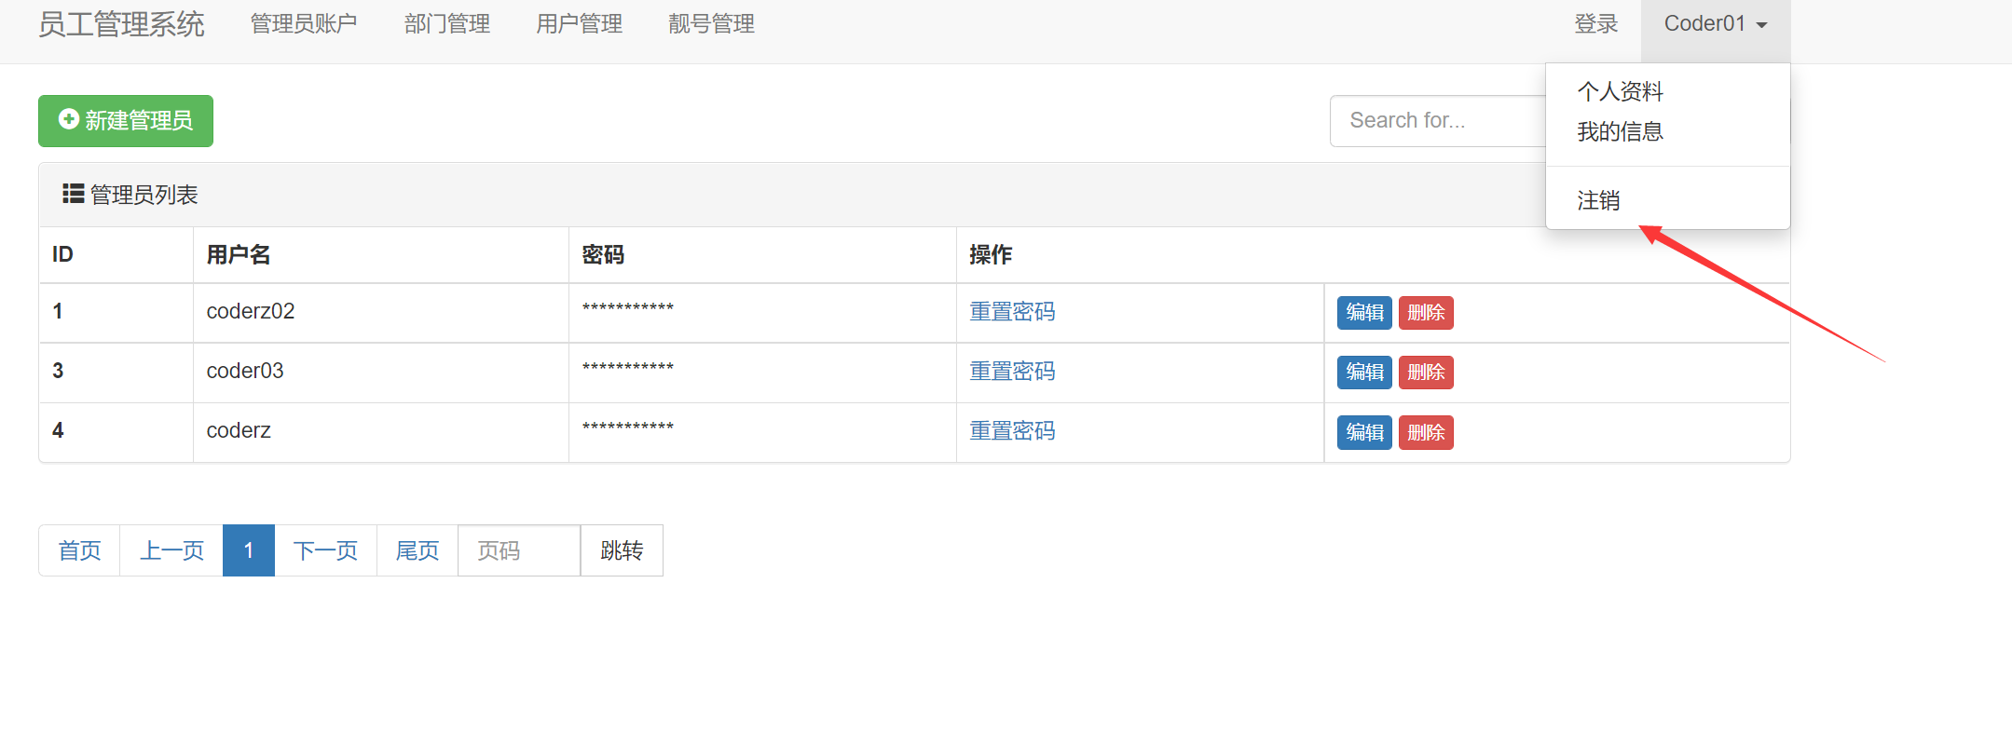The image size is (2012, 746).
Task: Delete coder03 with 删除 button
Action: tap(1426, 373)
